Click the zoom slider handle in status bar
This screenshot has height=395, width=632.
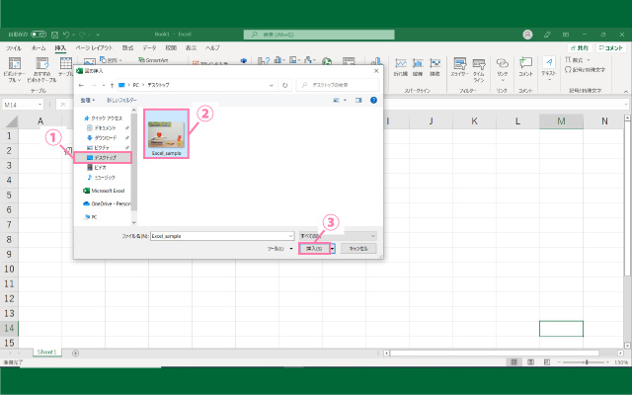click(x=587, y=362)
